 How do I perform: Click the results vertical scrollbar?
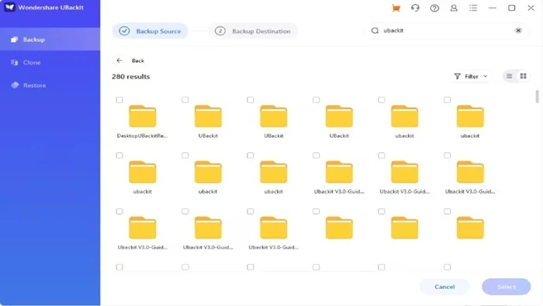tap(537, 96)
